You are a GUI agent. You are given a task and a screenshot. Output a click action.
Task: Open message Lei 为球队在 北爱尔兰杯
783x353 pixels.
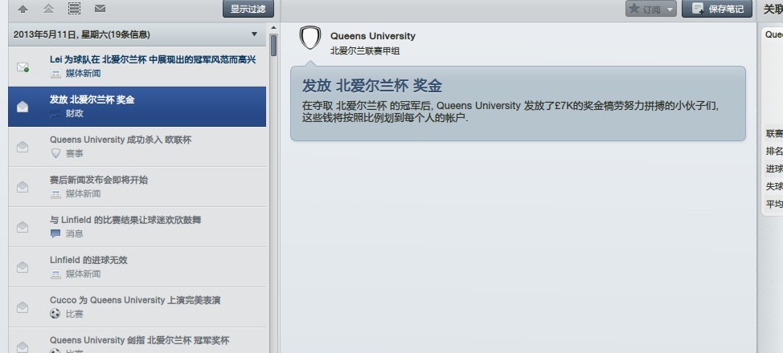(137, 67)
